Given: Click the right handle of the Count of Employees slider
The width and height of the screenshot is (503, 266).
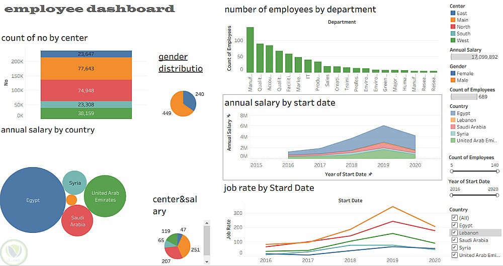Looking at the screenshot, I should [498, 171].
